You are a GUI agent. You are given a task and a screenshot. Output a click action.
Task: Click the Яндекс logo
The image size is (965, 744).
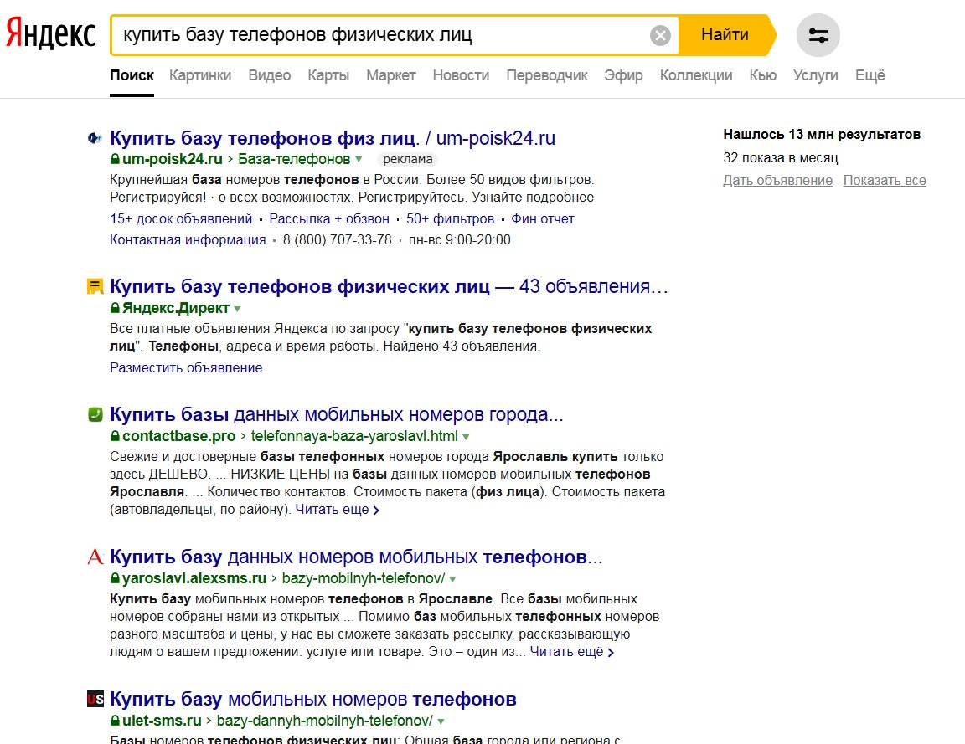(x=51, y=34)
